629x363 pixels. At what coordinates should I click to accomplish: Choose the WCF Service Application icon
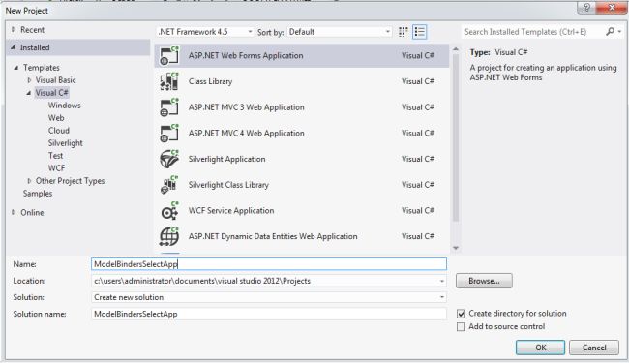[169, 211]
